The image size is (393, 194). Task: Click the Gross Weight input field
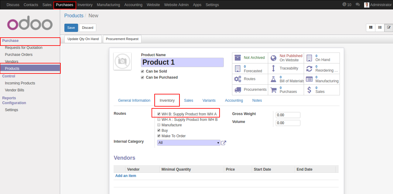tap(288, 115)
